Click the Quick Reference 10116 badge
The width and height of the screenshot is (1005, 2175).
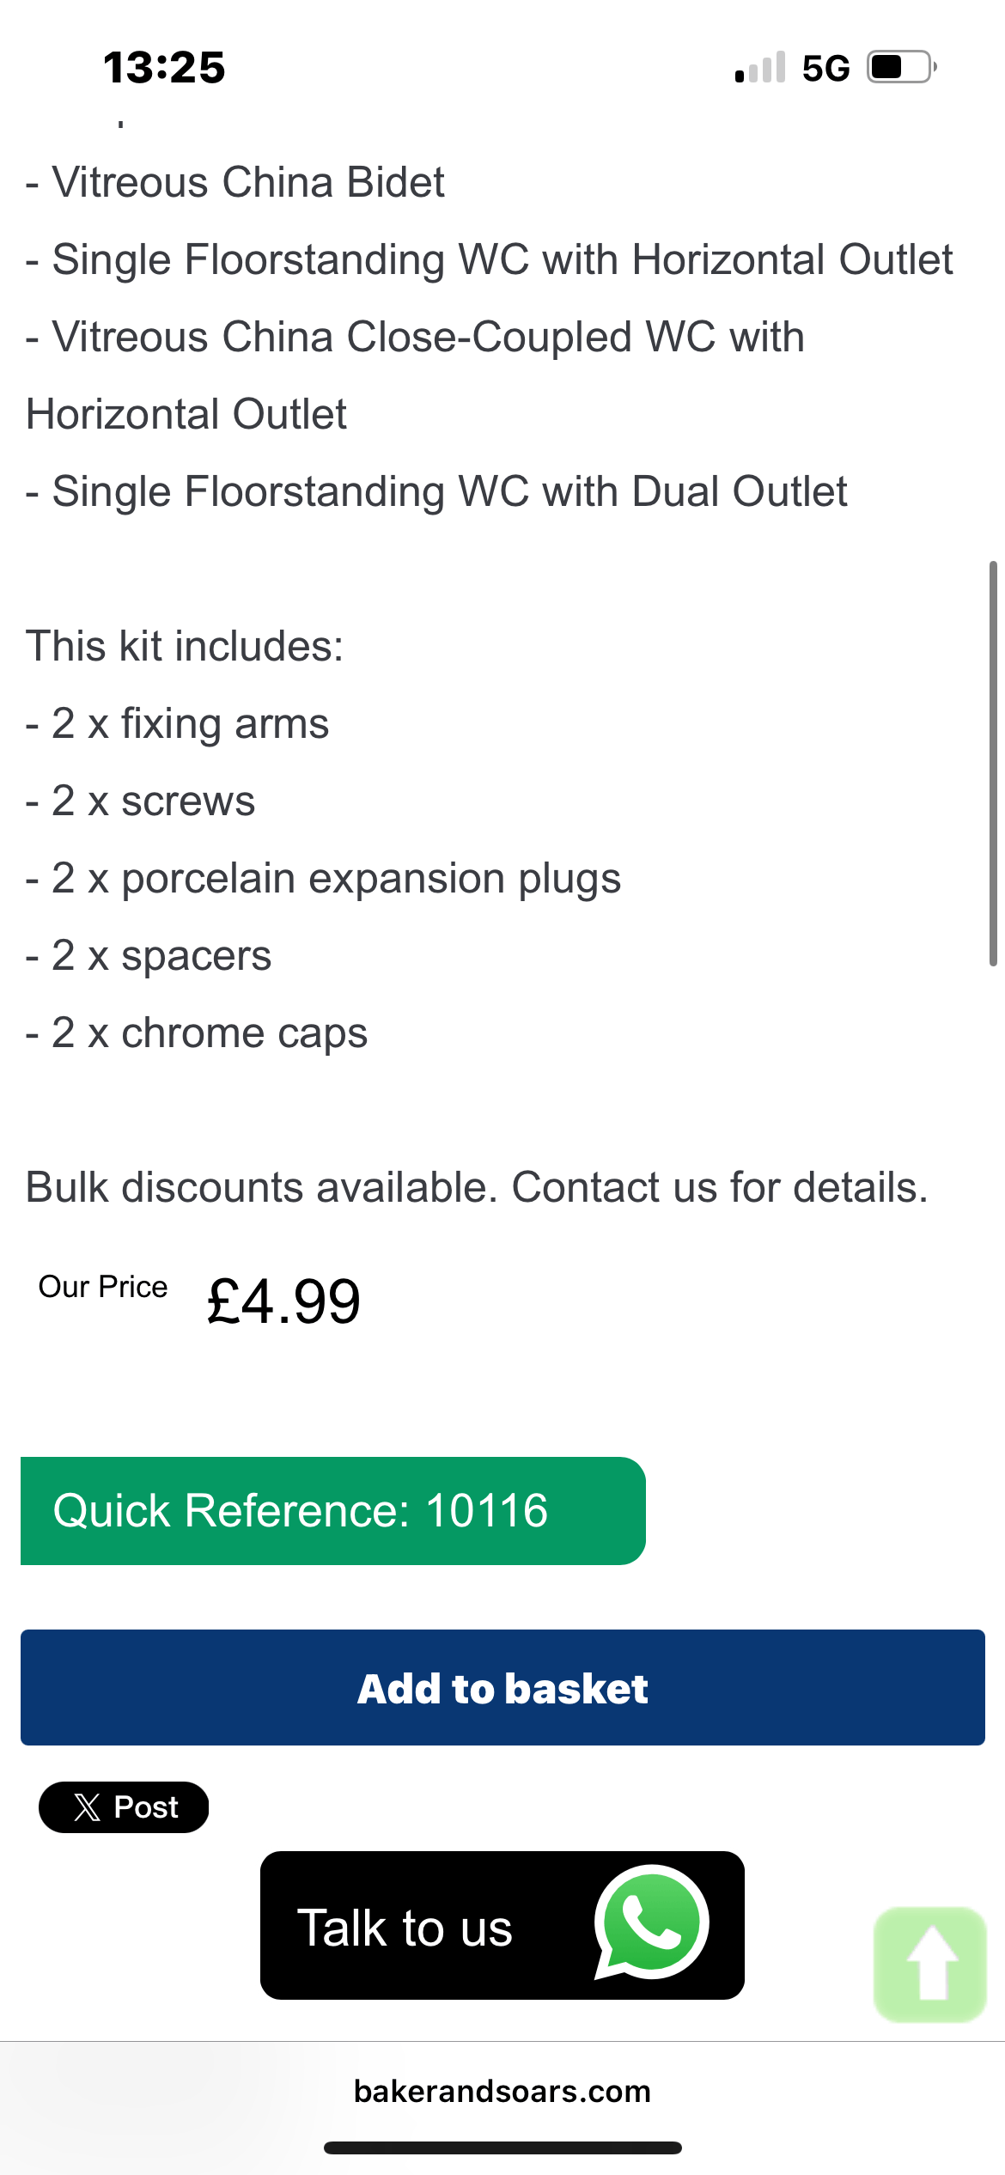tap(332, 1511)
